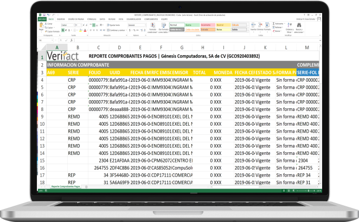Viewport: 359px width, 222px height.
Task: Select column header M
Action: (x=307, y=48)
